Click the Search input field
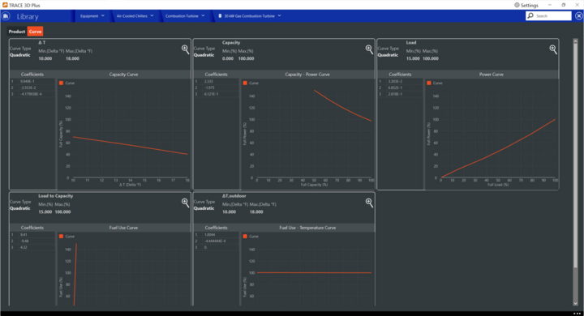584x316 pixels. [552, 16]
